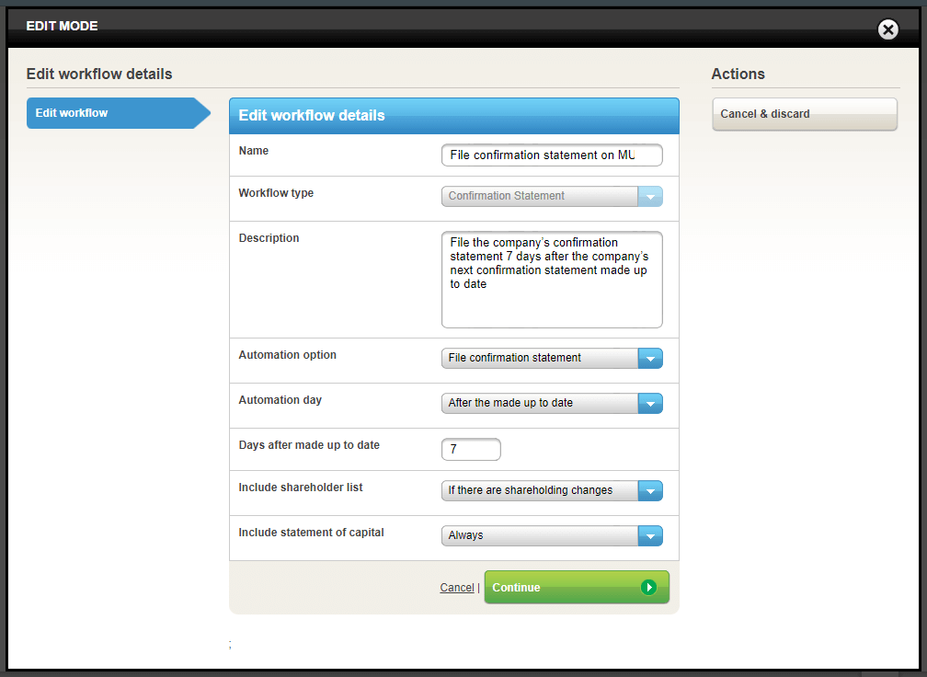
Task: Click the Actions sidebar heading
Action: [x=738, y=74]
